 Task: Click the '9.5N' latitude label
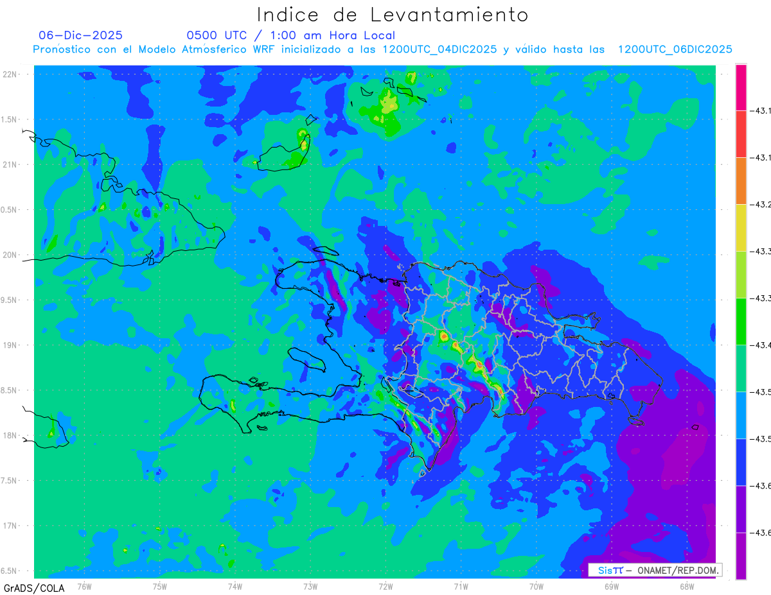pos(10,300)
